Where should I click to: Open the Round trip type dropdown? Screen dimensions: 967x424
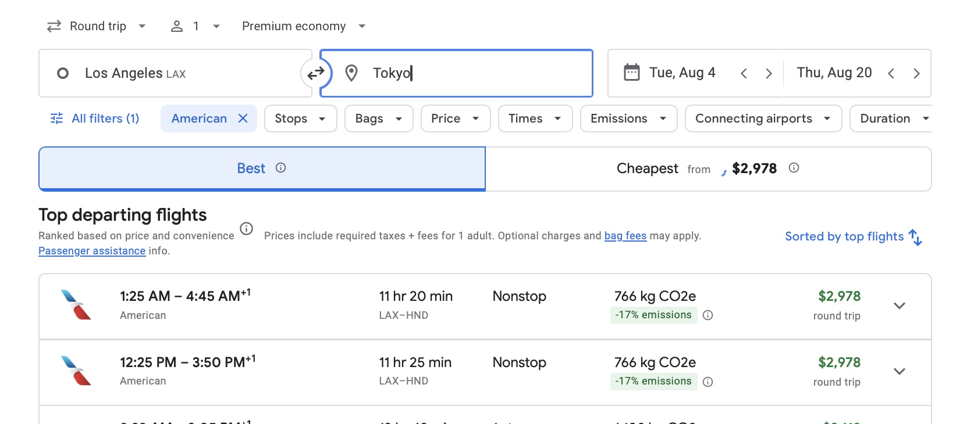click(97, 26)
